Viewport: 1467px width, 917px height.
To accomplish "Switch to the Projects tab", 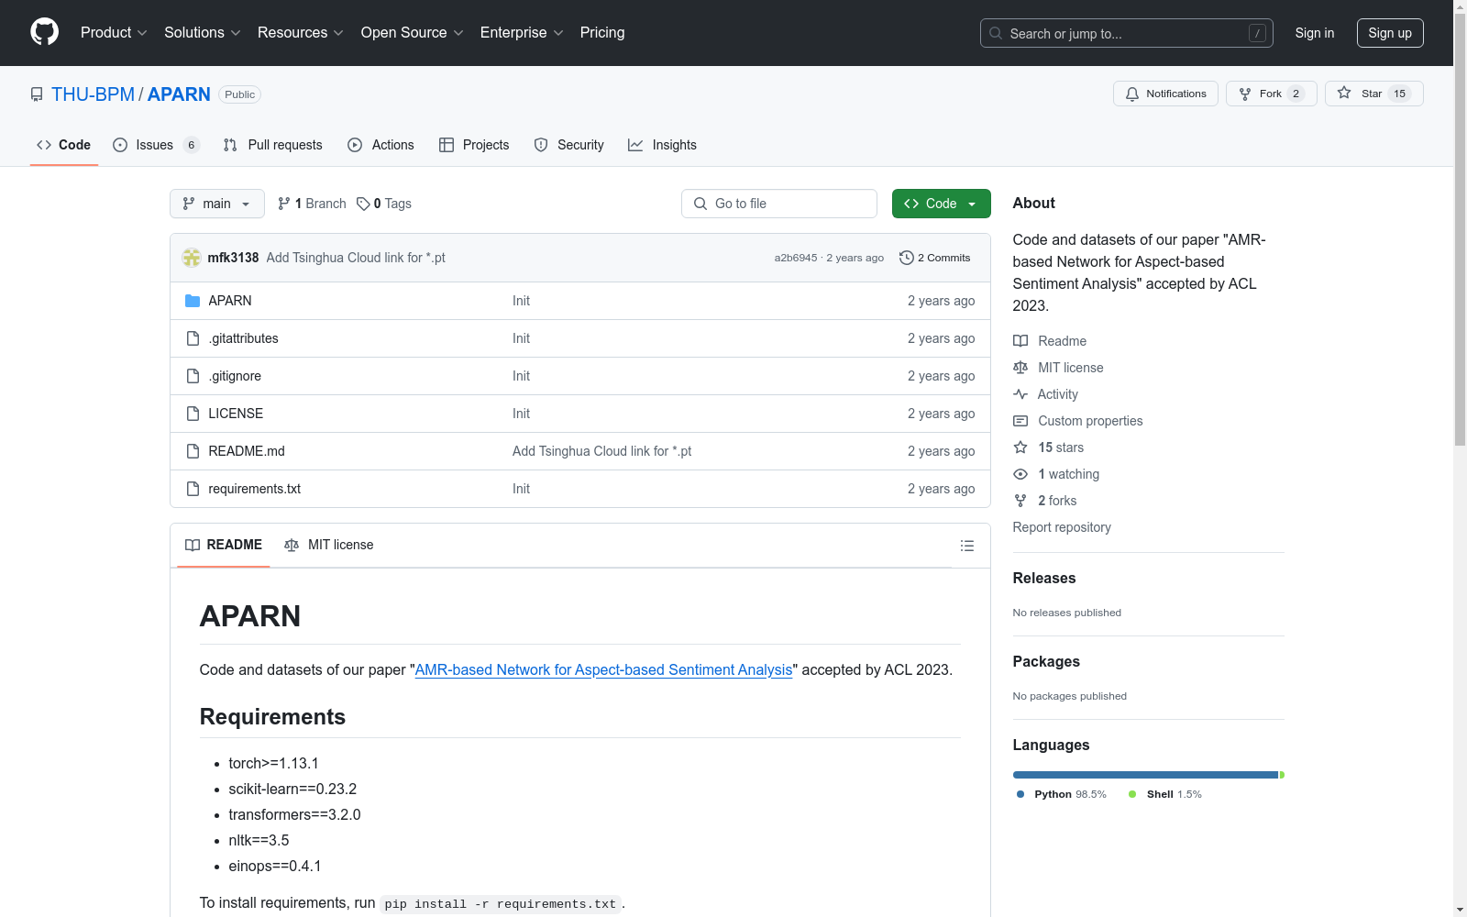I will 474,145.
